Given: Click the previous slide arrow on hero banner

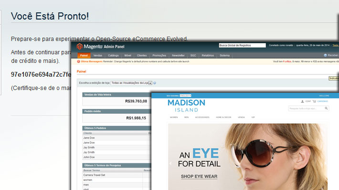Looking at the screenshot, I should click(170, 163).
